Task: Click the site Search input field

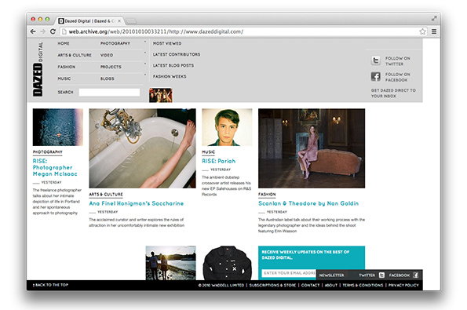Action: 109,93
